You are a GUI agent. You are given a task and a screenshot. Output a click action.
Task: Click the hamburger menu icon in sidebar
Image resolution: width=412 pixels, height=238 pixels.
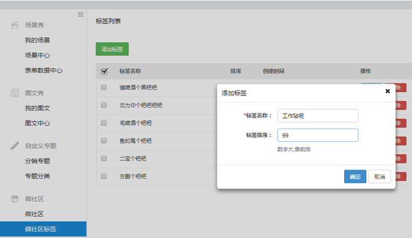(81, 14)
